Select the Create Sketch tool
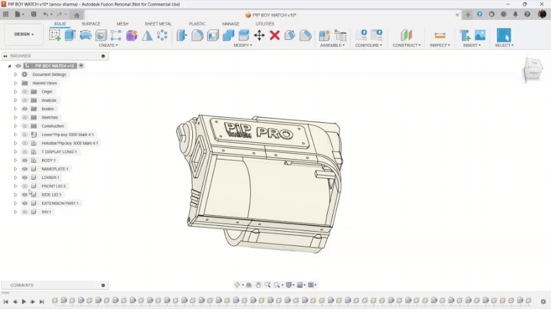Image resolution: width=551 pixels, height=309 pixels. (x=54, y=35)
